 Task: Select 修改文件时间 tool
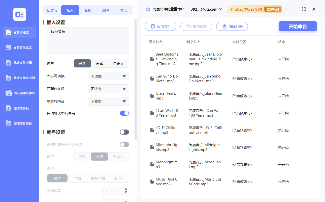(x=19, y=63)
